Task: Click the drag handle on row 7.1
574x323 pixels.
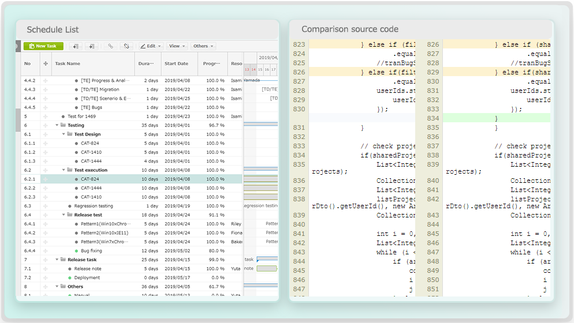Action: click(46, 269)
